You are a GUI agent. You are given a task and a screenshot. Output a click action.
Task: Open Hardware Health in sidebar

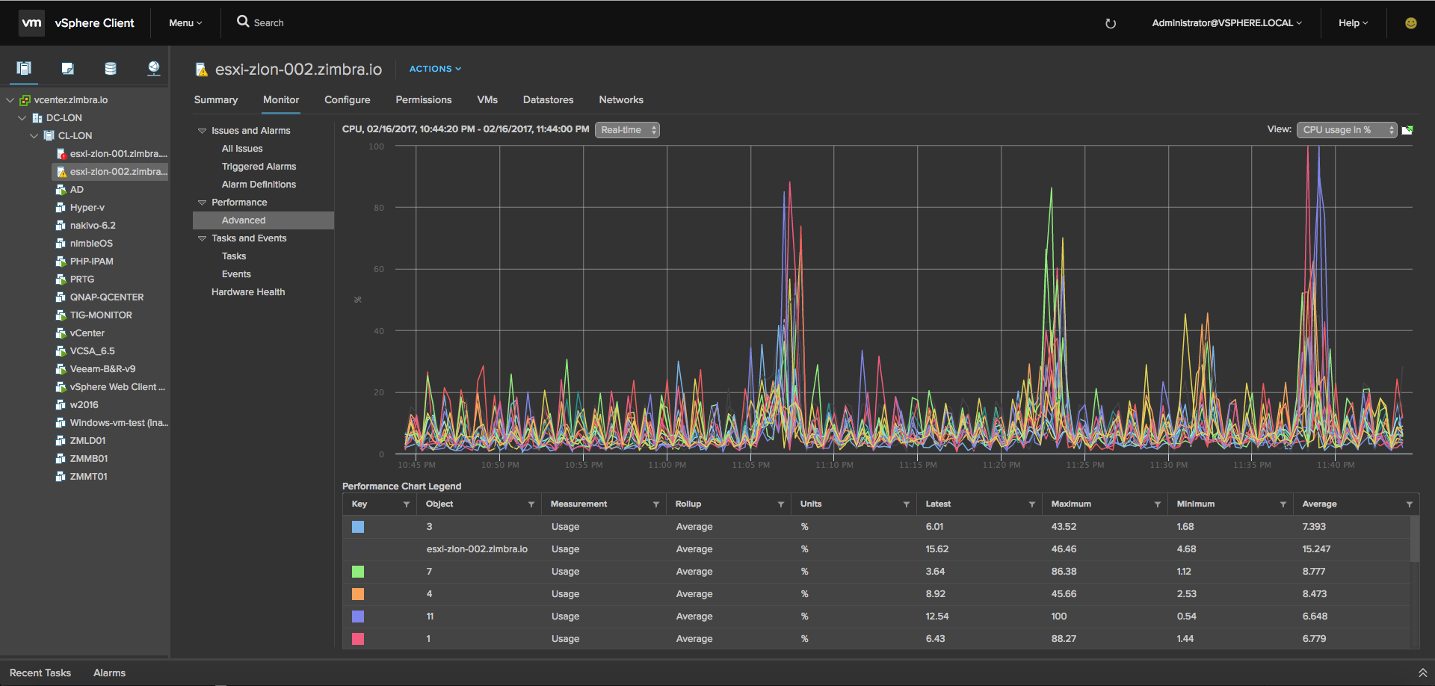pyautogui.click(x=248, y=292)
